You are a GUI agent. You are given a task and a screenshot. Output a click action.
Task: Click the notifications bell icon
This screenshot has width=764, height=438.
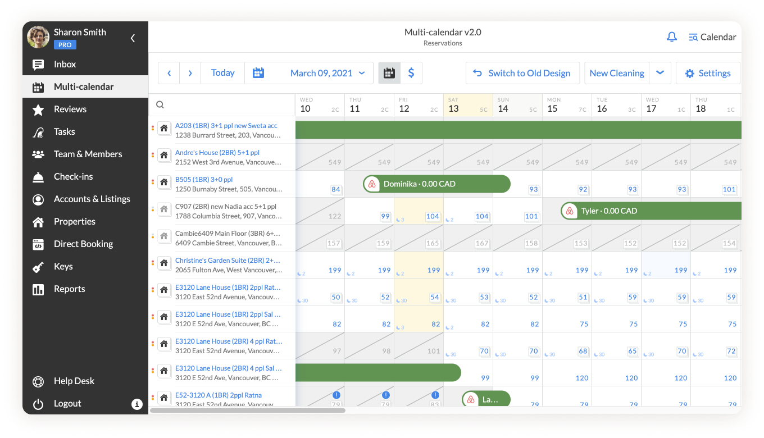(671, 37)
